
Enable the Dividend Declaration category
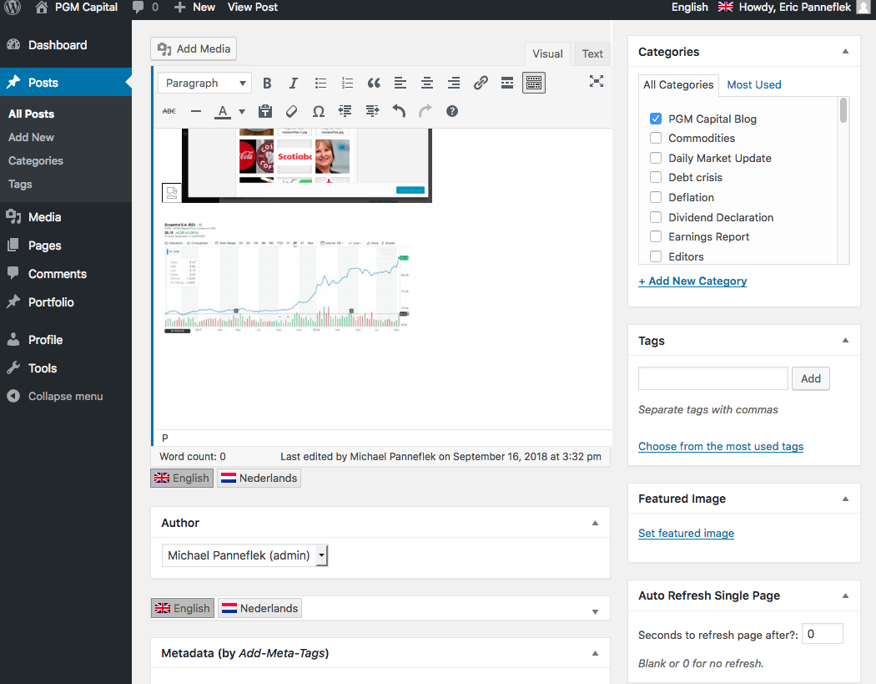(656, 217)
